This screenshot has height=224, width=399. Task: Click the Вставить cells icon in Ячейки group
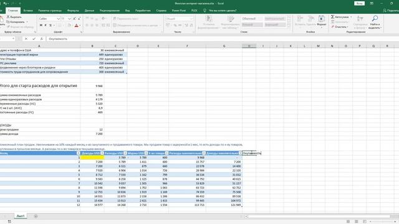click(x=300, y=19)
